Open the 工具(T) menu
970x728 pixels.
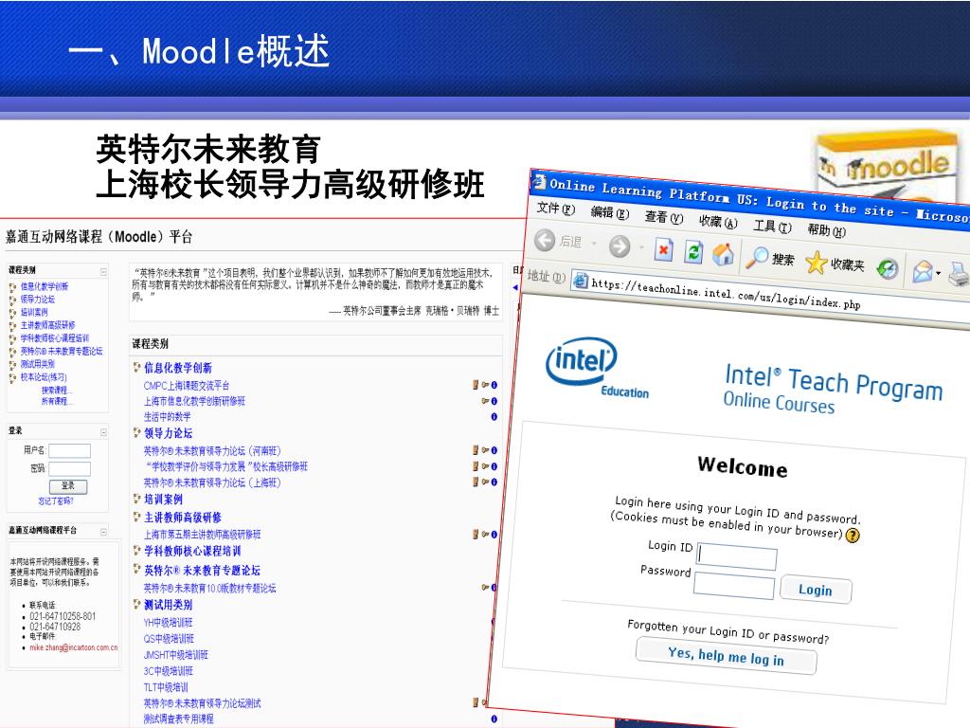click(x=772, y=226)
